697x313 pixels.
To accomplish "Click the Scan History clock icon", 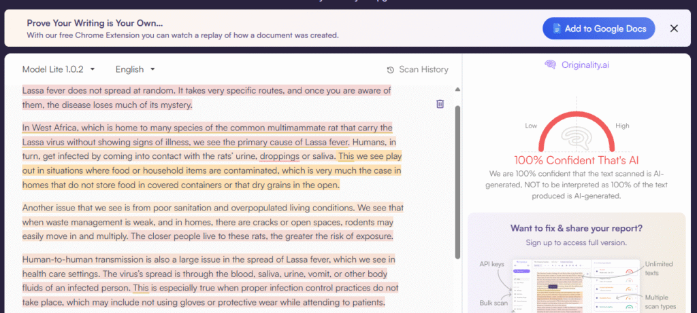I will pos(390,70).
